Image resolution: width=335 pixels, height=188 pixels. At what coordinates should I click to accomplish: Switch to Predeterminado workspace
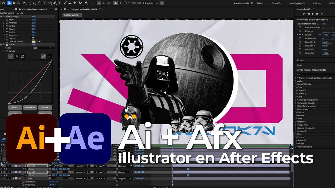(x=241, y=3)
